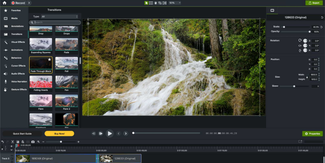Play the video preview

pyautogui.click(x=110, y=133)
